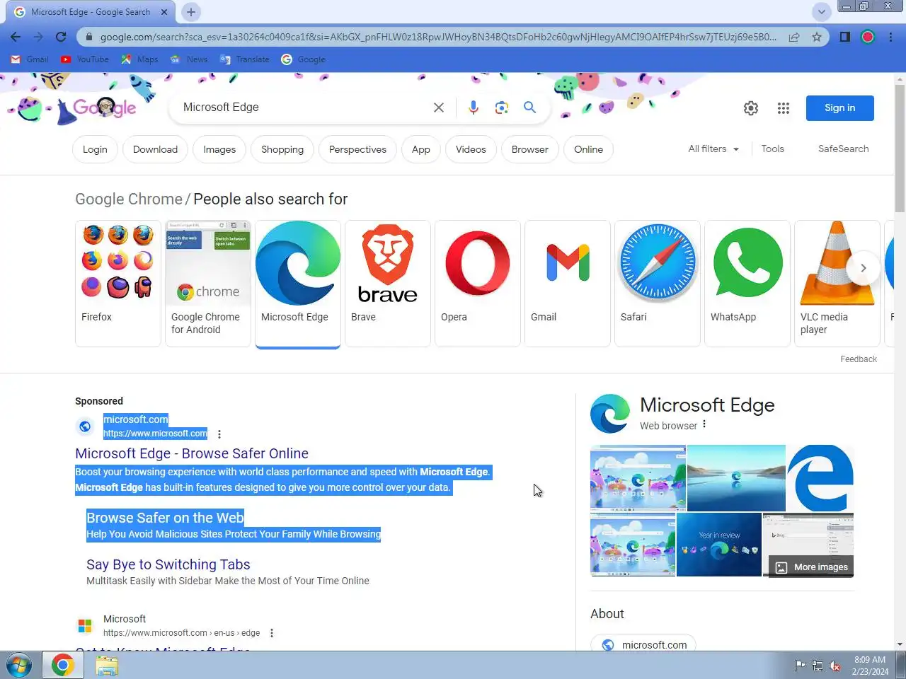This screenshot has width=906, height=679.
Task: Open Chrome's three-dot menu
Action: pos(890,37)
